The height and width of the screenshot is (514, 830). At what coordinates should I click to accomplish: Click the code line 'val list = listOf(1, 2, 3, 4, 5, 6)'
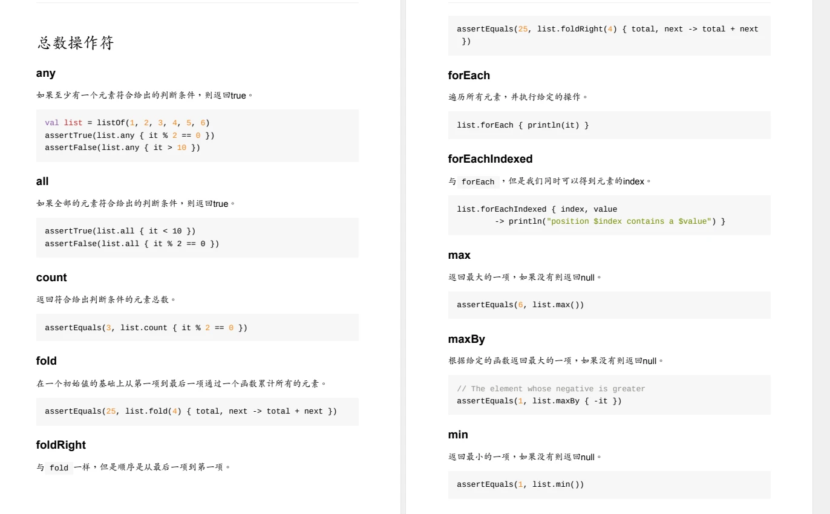(127, 123)
